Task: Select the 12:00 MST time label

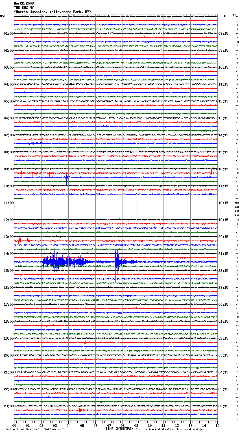Action: [9, 220]
